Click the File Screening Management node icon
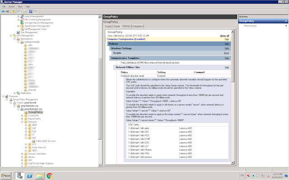Viewport: 289px width, 180px height. (22, 19)
